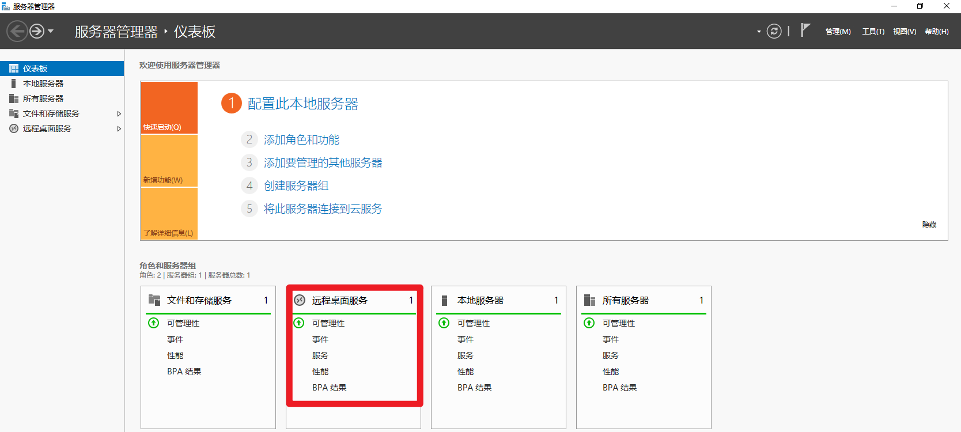Select 所有服务器 in the sidebar

click(62, 98)
